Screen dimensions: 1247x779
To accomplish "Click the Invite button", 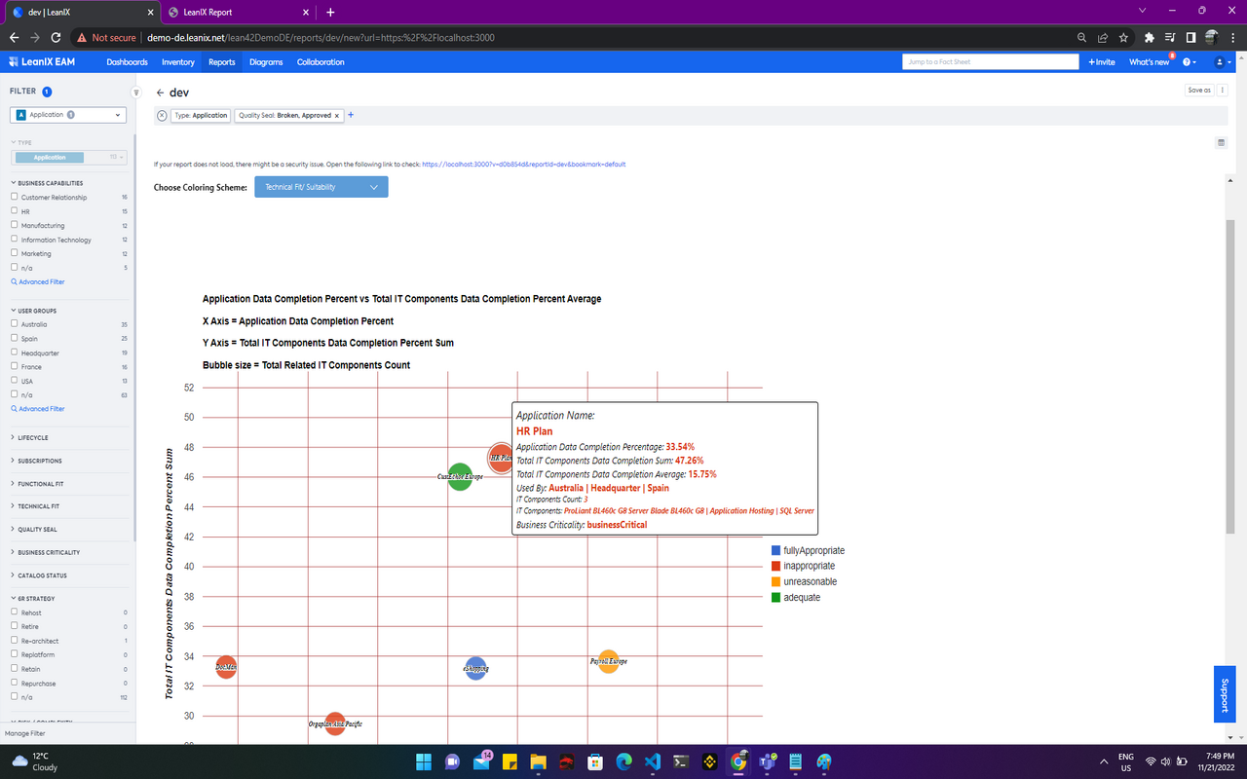I will pyautogui.click(x=1102, y=62).
